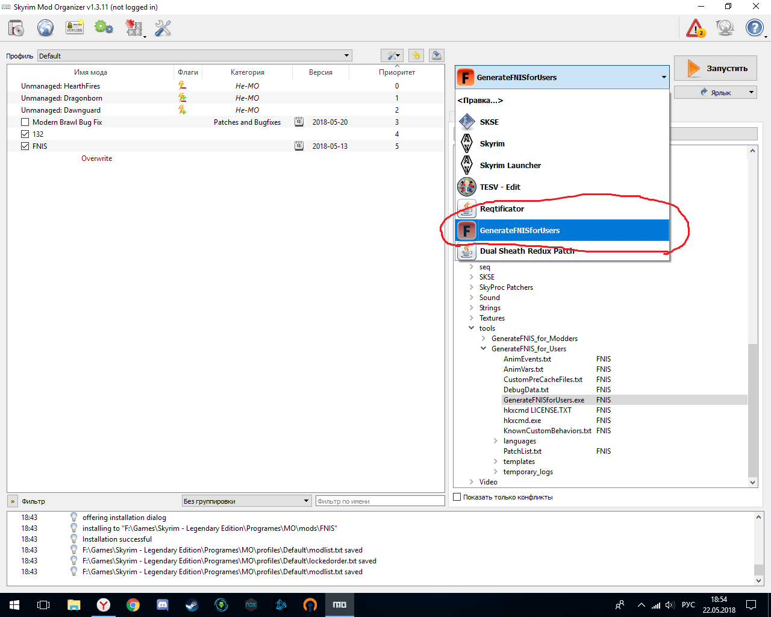This screenshot has height=617, width=771.
Task: Select GenerateFNISforUsers.exe file in tree
Action: 544,400
